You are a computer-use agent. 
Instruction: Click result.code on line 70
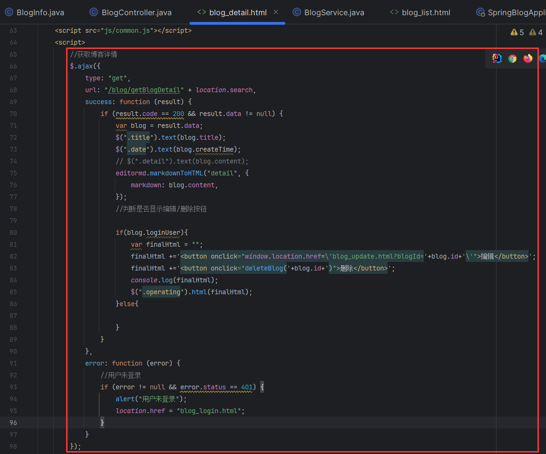136,114
